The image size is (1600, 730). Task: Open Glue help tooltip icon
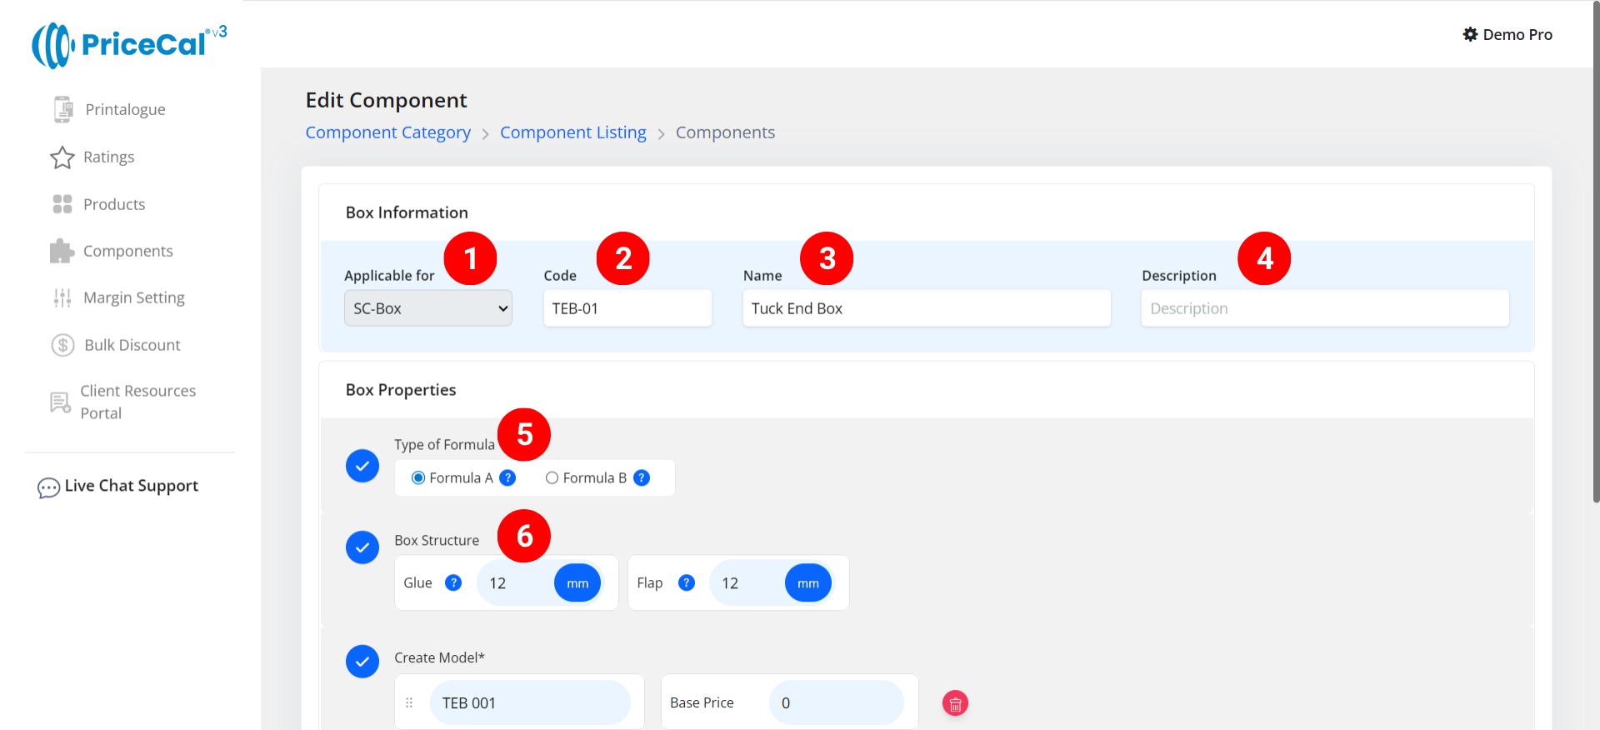tap(453, 582)
